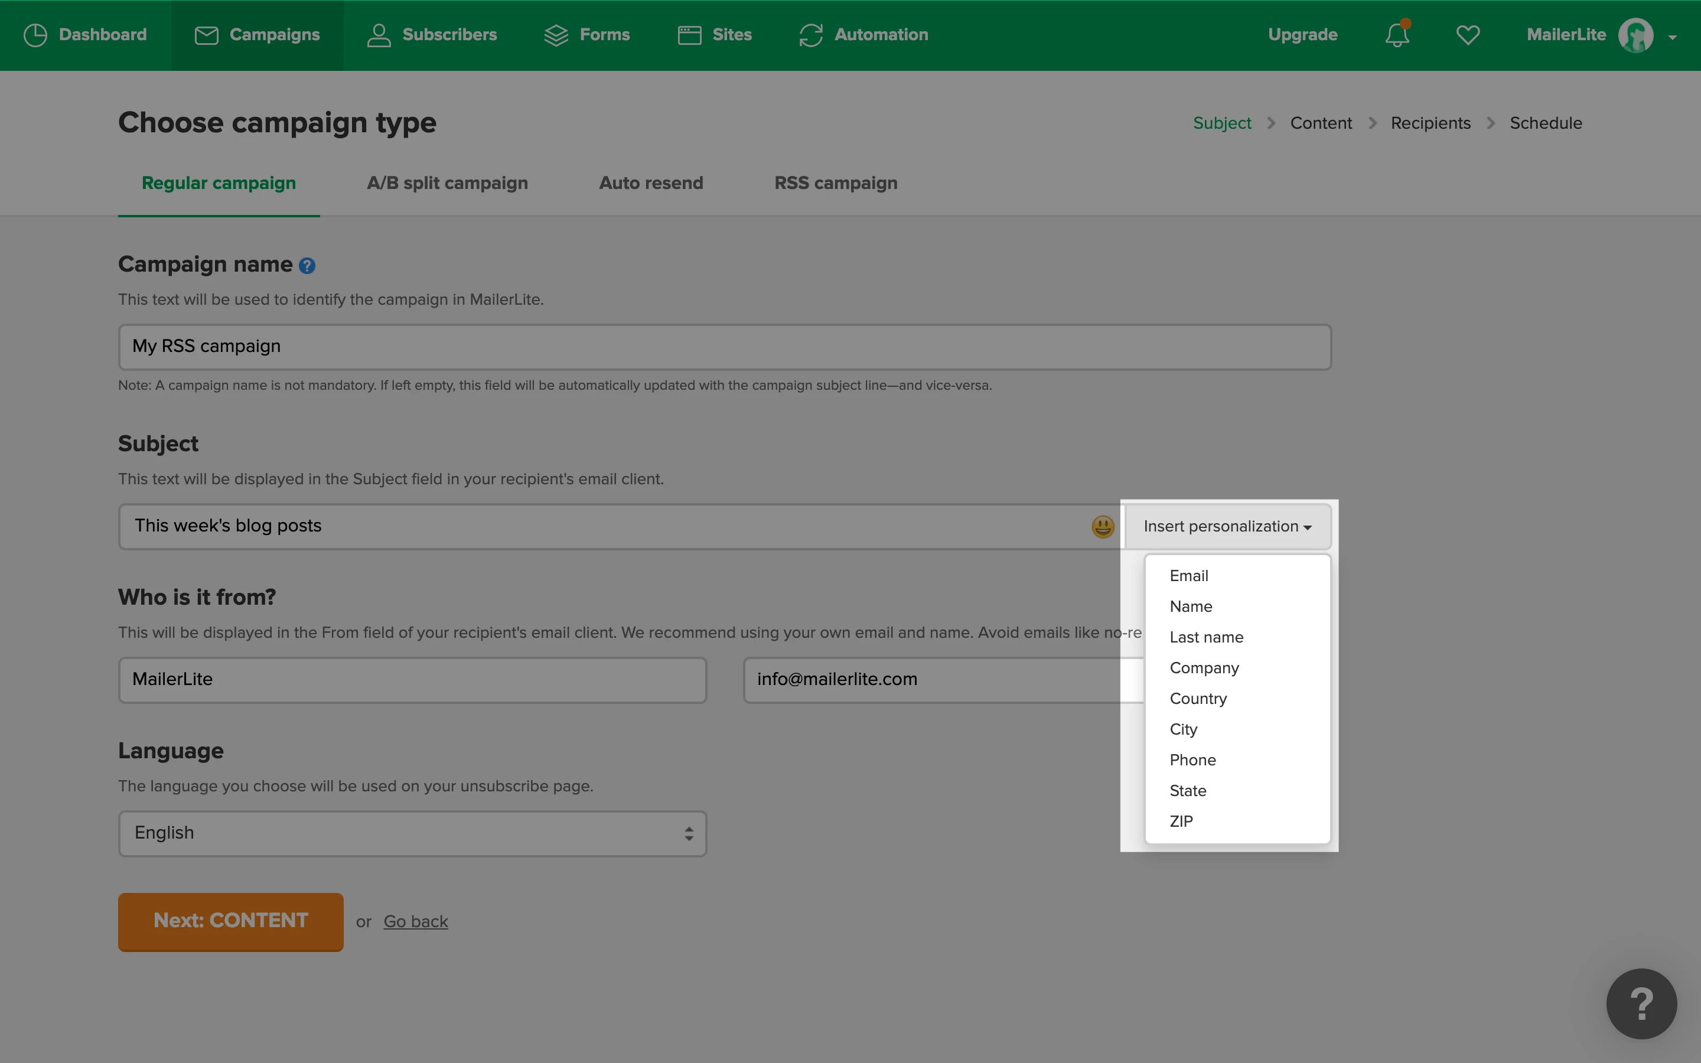Open notifications bell icon

click(x=1397, y=35)
